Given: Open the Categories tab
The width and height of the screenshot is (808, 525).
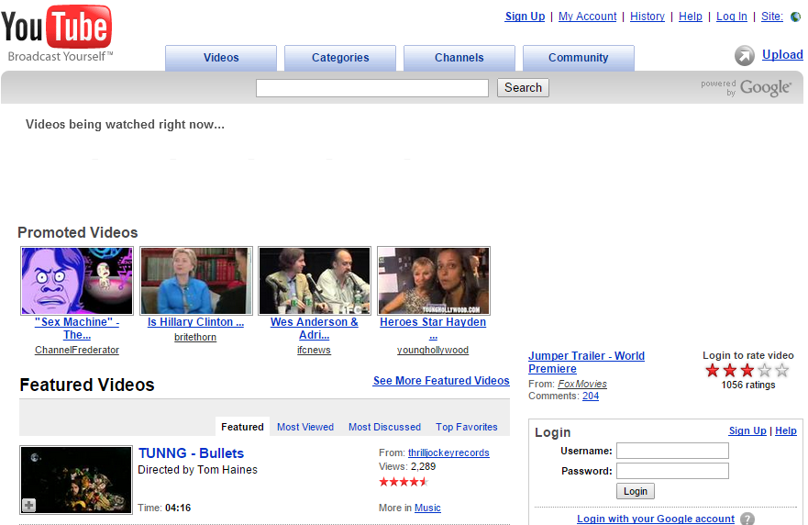Looking at the screenshot, I should click(340, 58).
